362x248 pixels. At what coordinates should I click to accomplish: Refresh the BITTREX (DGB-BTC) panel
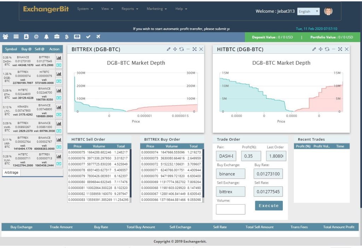tap(181, 49)
